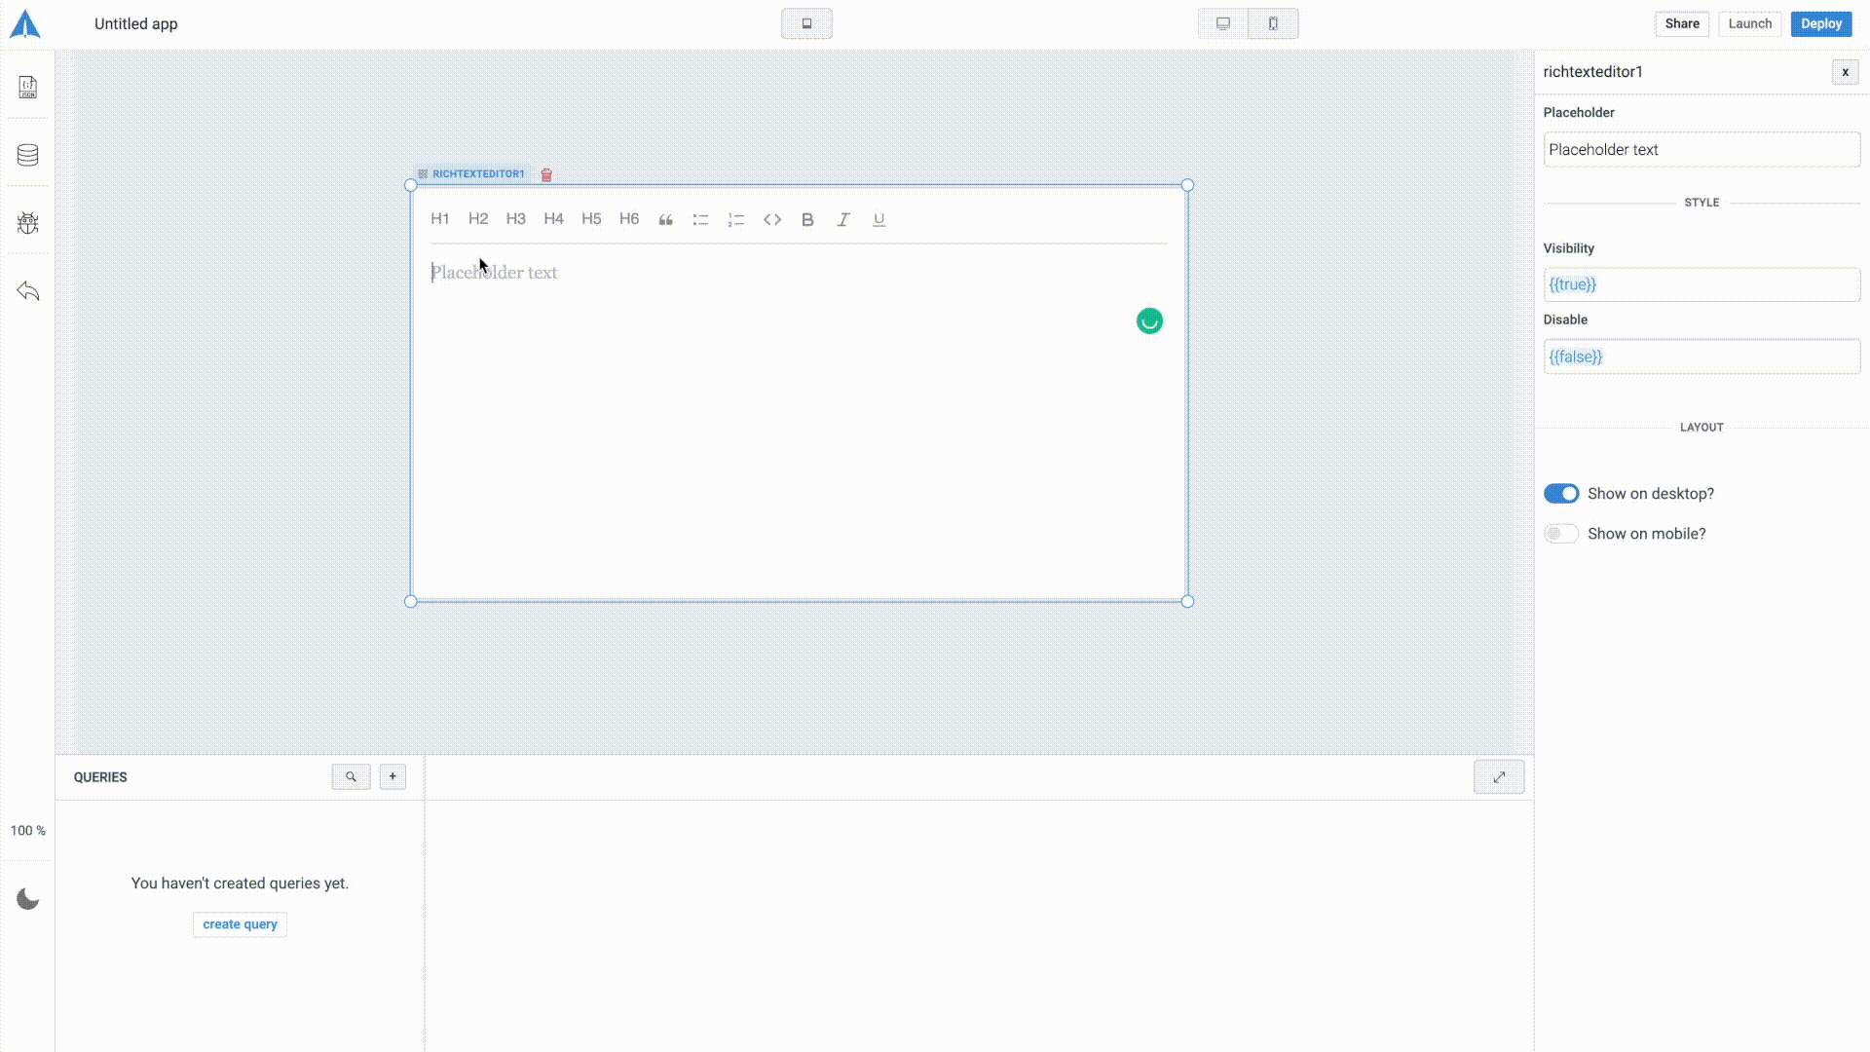Click the blockquote icon in editor toolbar
Image resolution: width=1870 pixels, height=1052 pixels.
click(665, 220)
